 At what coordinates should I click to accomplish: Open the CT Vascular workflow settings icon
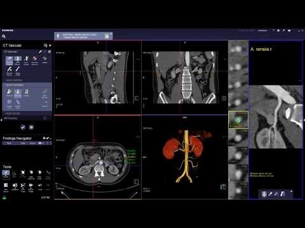45,46
